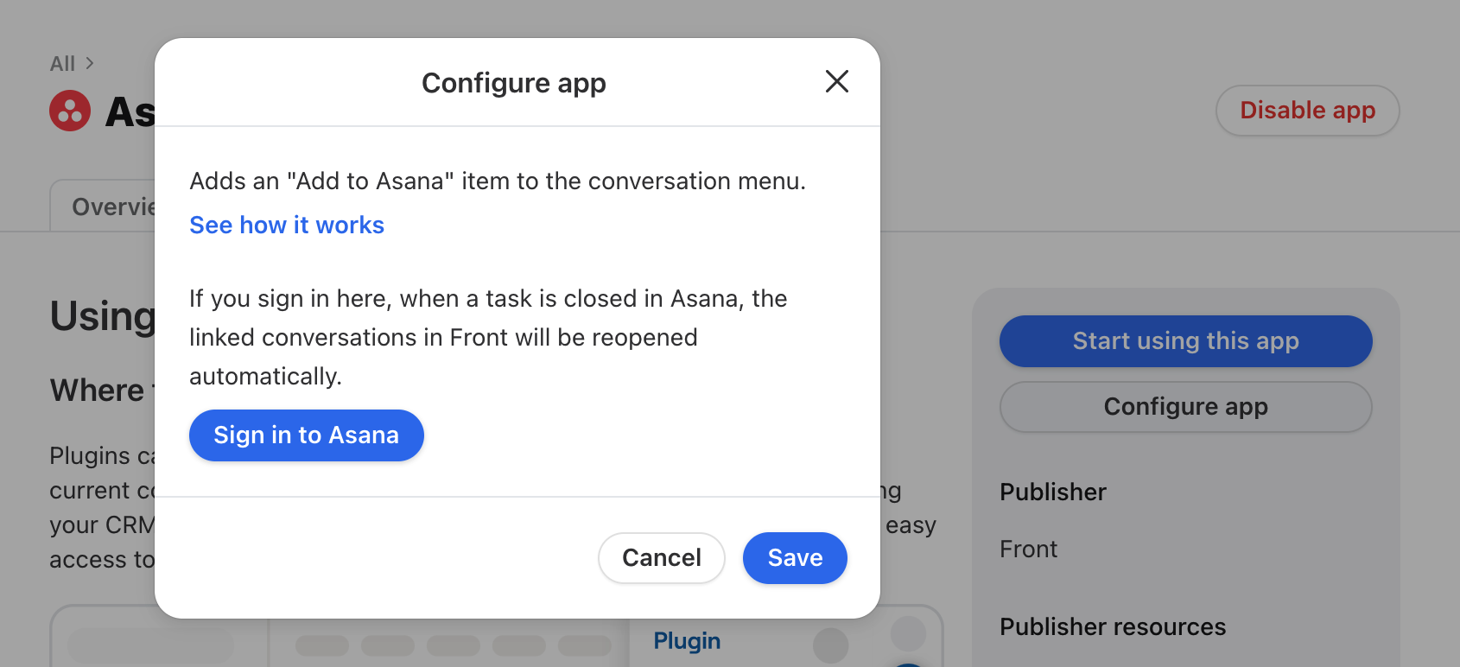Click the gray circle beside Plugin
This screenshot has width=1460, height=667.
(x=831, y=645)
